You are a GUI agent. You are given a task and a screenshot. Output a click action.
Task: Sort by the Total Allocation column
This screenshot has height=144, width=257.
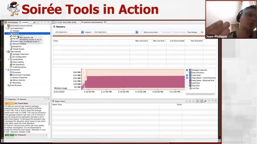194,41
